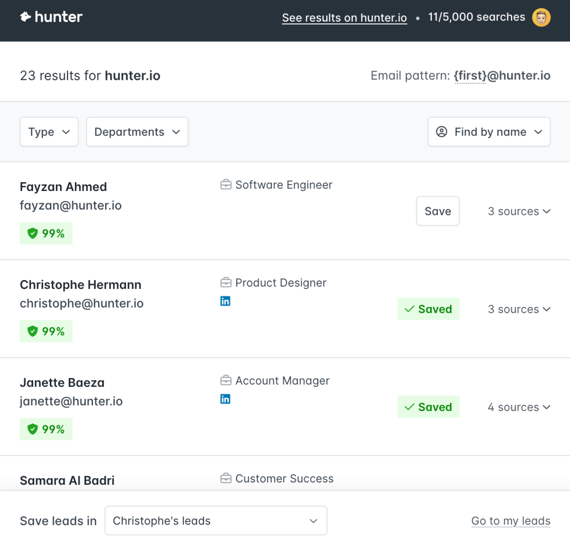Click the Save leads in label
Image resolution: width=570 pixels, height=540 pixels.
click(58, 521)
